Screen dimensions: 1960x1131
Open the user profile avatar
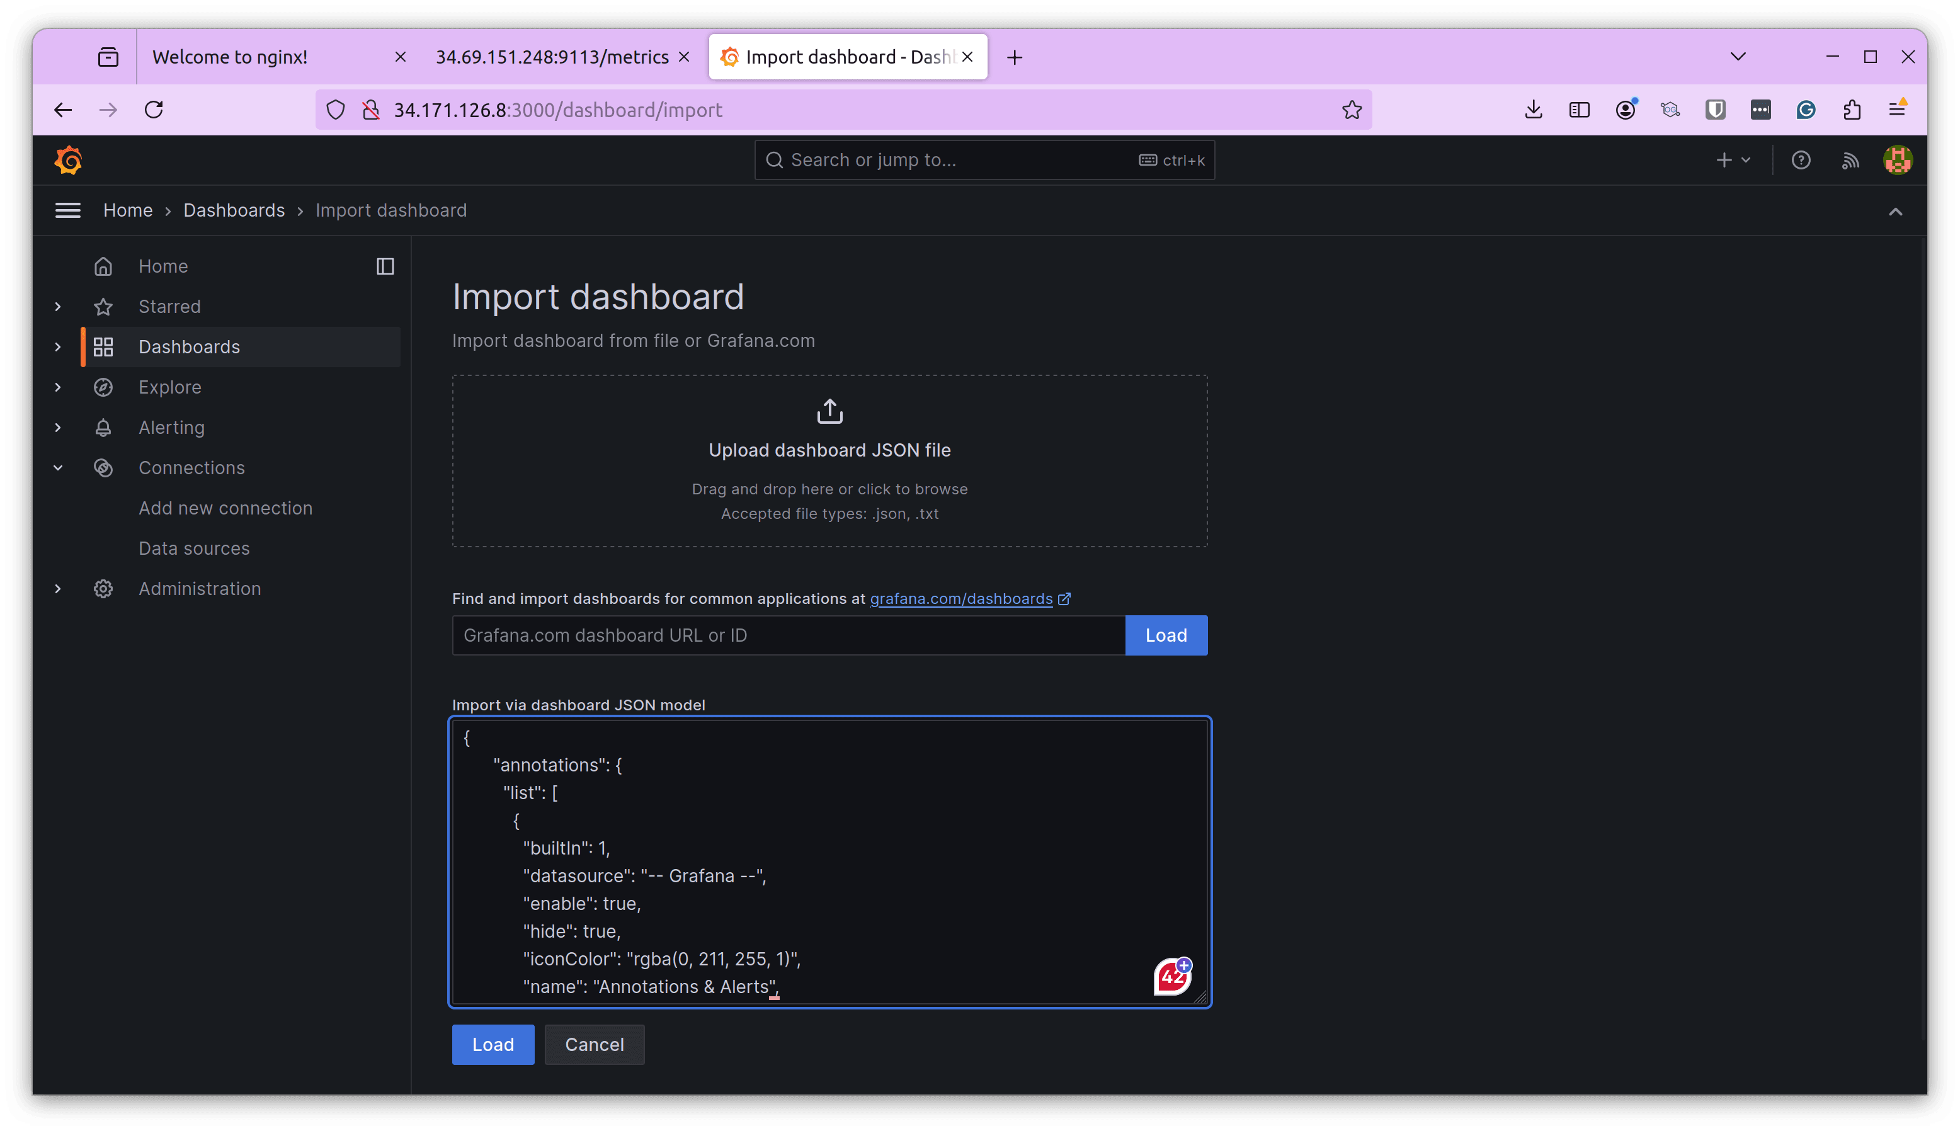pyautogui.click(x=1898, y=160)
